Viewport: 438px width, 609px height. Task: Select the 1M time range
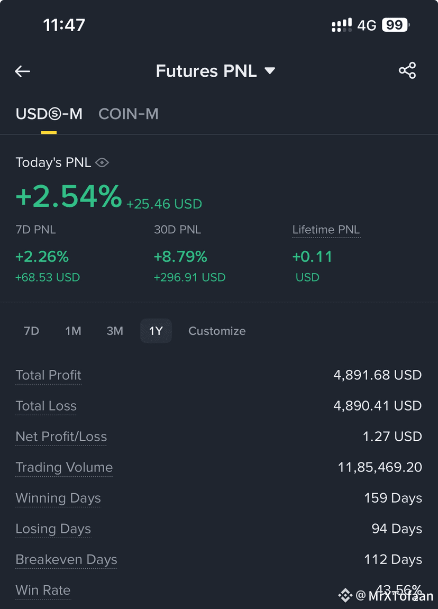coord(73,331)
